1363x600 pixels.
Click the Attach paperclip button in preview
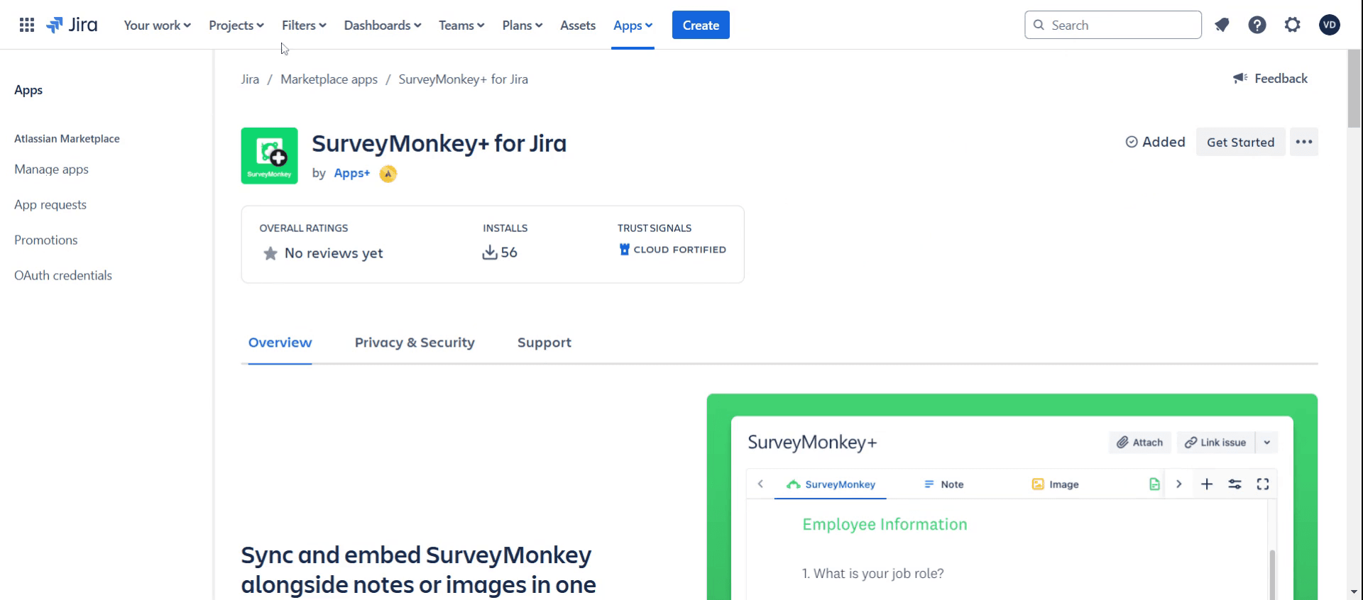(1139, 442)
